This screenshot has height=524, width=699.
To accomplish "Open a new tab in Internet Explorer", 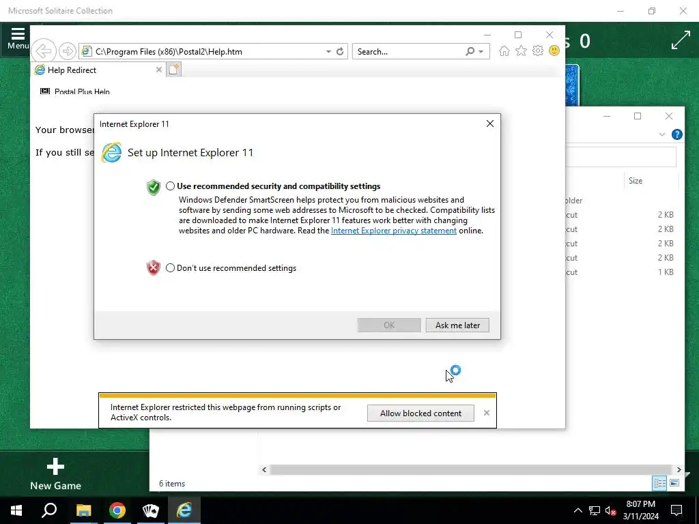I will coord(174,70).
